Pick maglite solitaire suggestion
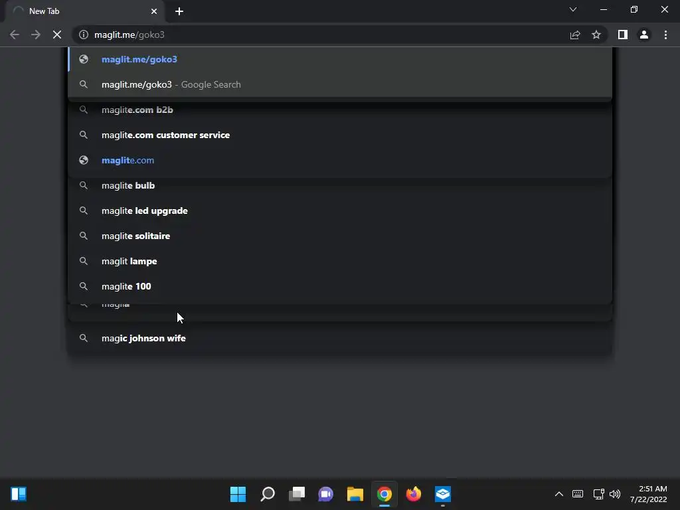 pyautogui.click(x=340, y=236)
